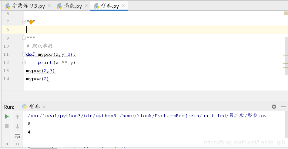Image resolution: width=288 pixels, height=149 pixels.
Task: Click the 'Run:' panel label
Action: pos(9,107)
